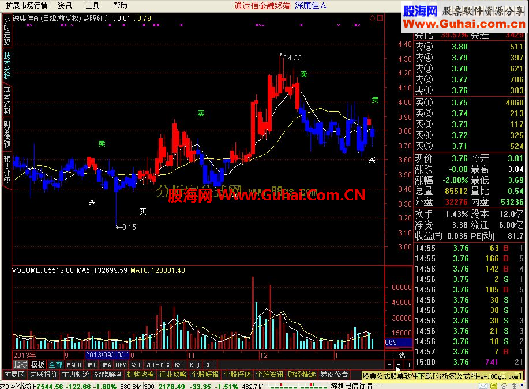Open the 券商公告 tab
This screenshot has width=529, height=389.
pos(335,375)
